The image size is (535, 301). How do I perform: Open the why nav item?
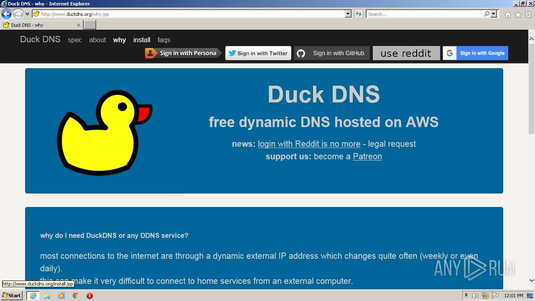pyautogui.click(x=120, y=40)
